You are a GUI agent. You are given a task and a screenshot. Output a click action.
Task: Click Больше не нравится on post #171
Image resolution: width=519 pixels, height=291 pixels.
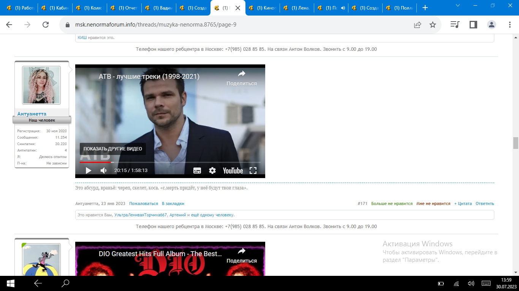pos(392,203)
